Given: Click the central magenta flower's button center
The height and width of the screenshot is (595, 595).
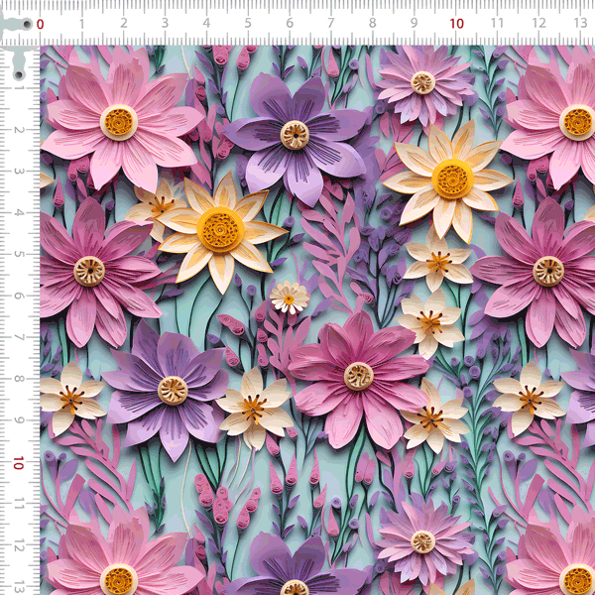Looking at the screenshot, I should click(x=358, y=376).
